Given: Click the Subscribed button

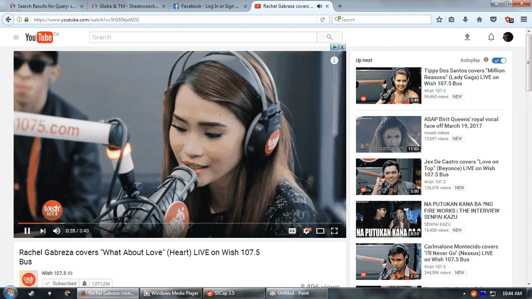Looking at the screenshot, I should coord(60,283).
